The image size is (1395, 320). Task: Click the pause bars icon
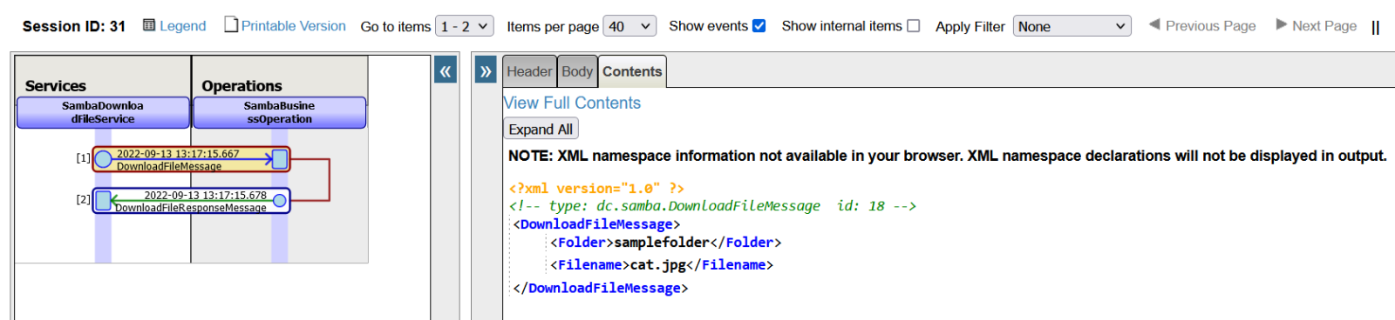(1376, 28)
